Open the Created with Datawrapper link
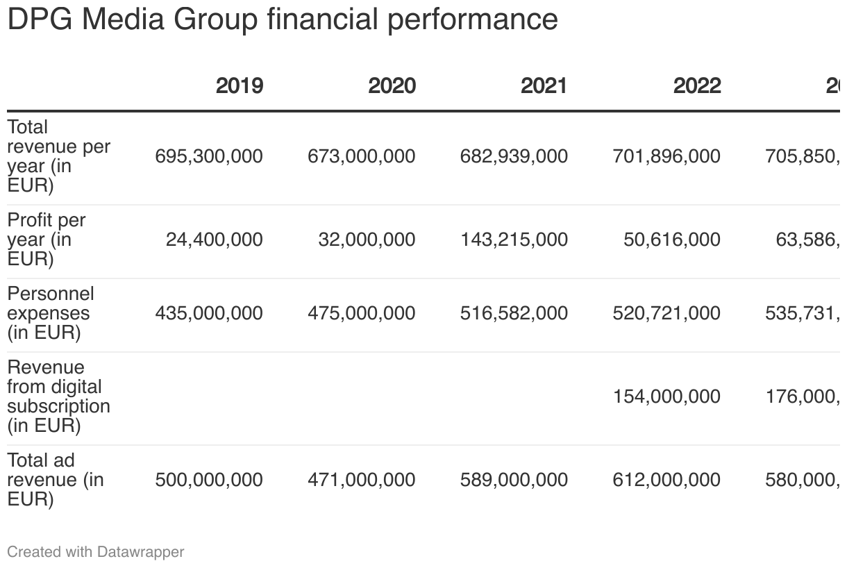The height and width of the screenshot is (568, 847). pyautogui.click(x=96, y=552)
